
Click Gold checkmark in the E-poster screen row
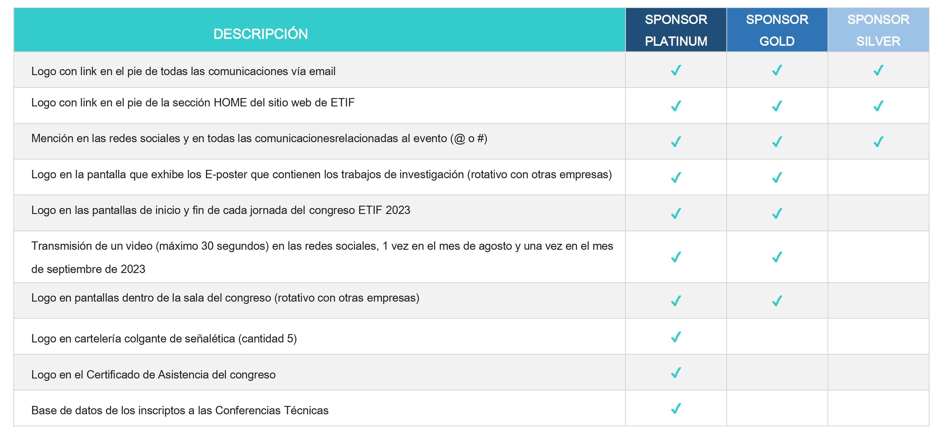pos(777,177)
